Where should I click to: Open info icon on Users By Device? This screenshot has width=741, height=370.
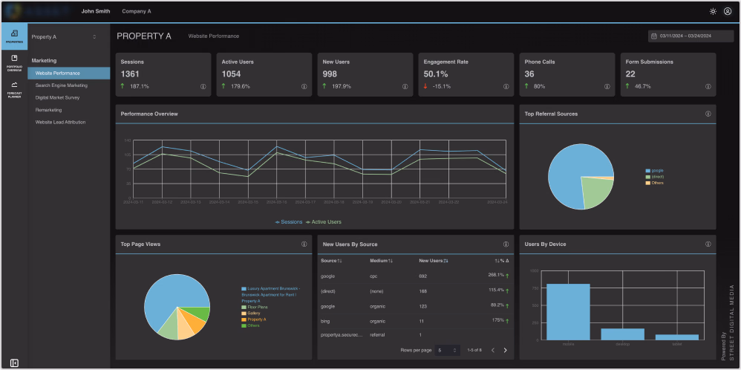(x=708, y=244)
